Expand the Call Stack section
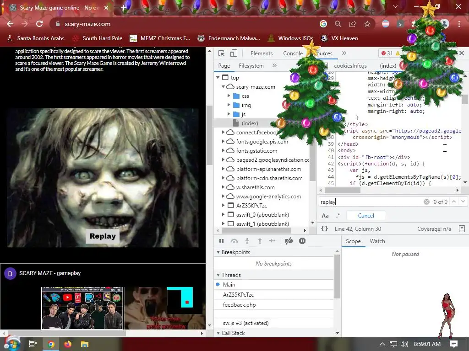Screen dimensions: 469x351 (x=218, y=333)
